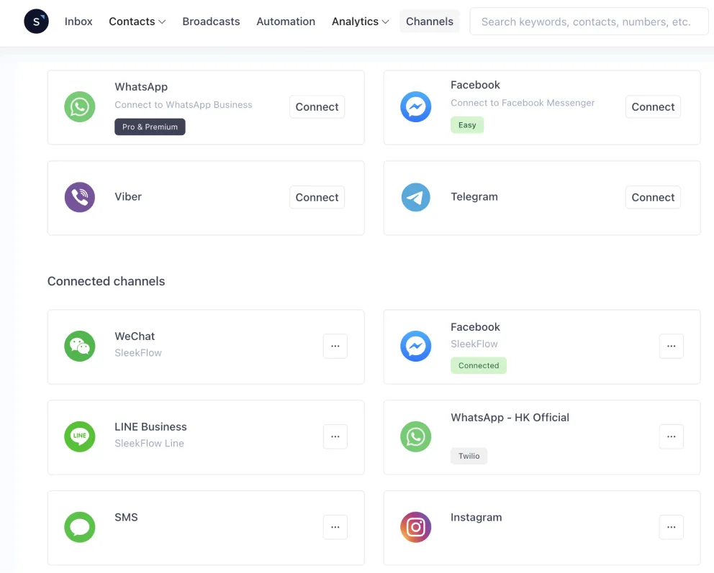Select the Viber channel icon
Viewport: 714px width, 573px height.
pos(79,197)
